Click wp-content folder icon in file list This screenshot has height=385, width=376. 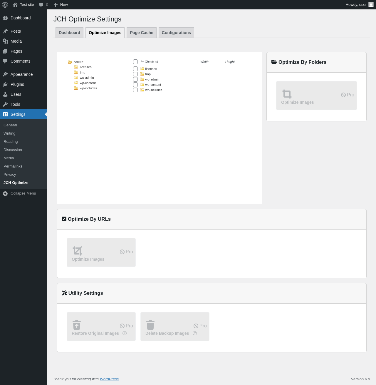[x=142, y=85]
